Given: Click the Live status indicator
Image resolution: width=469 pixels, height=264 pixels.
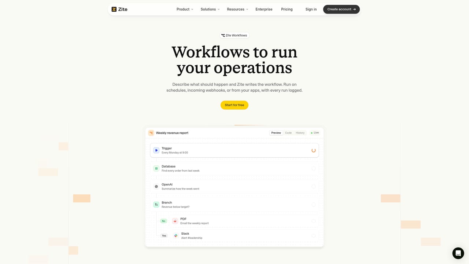Looking at the screenshot, I should tap(315, 133).
